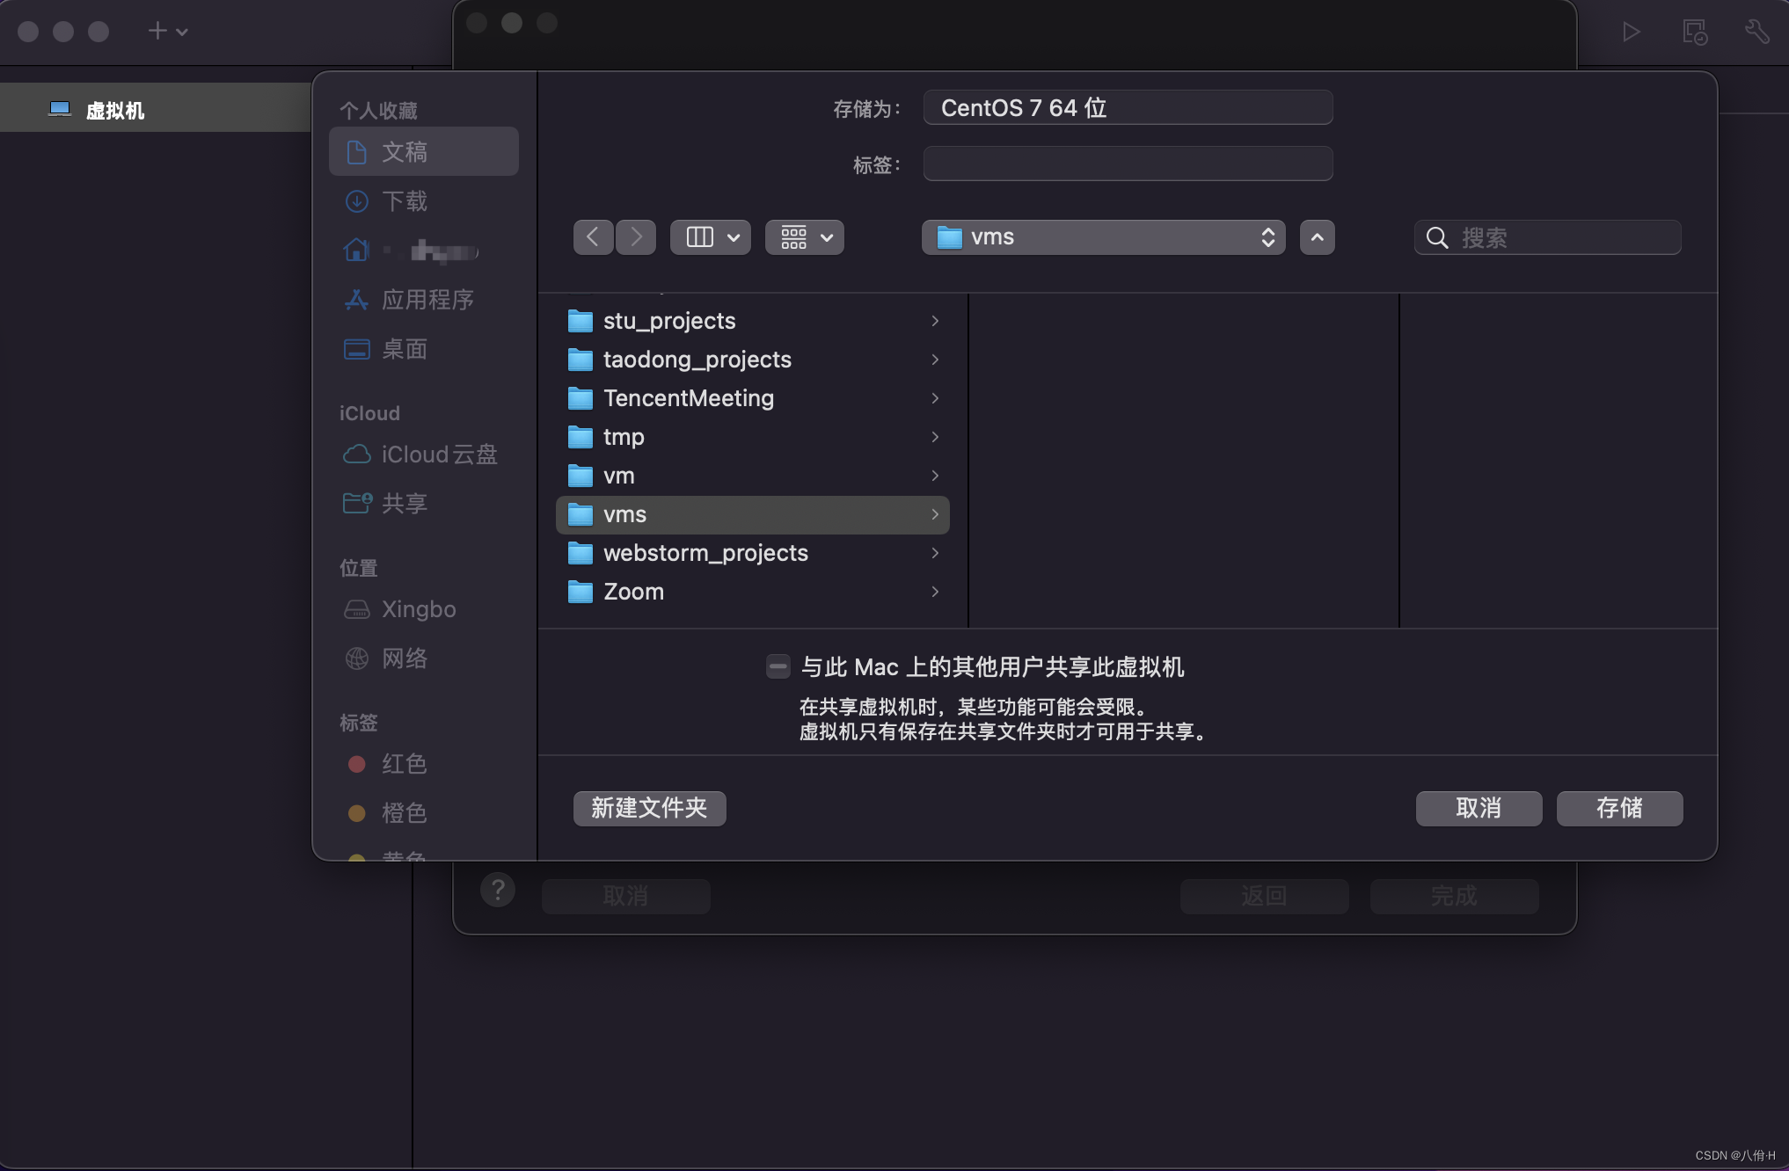
Task: Click the search magnifier icon
Action: [1437, 237]
